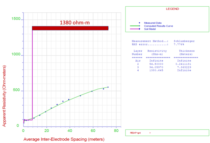Click the 1380 ohm-m annotation label
210x143 pixels.
(x=75, y=22)
